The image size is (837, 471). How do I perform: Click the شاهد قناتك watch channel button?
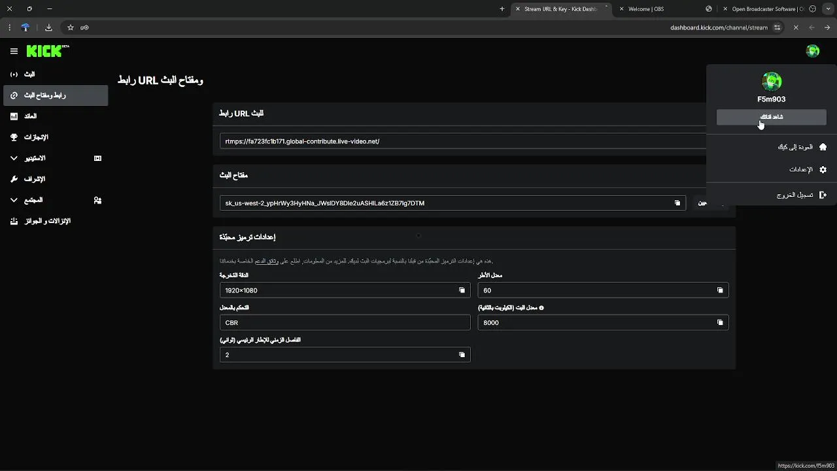(772, 117)
